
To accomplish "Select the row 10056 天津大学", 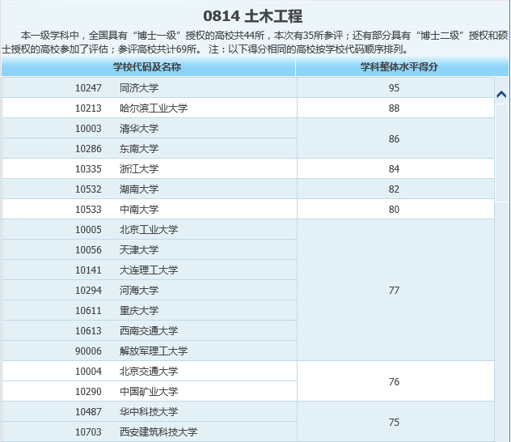I will (x=150, y=249).
